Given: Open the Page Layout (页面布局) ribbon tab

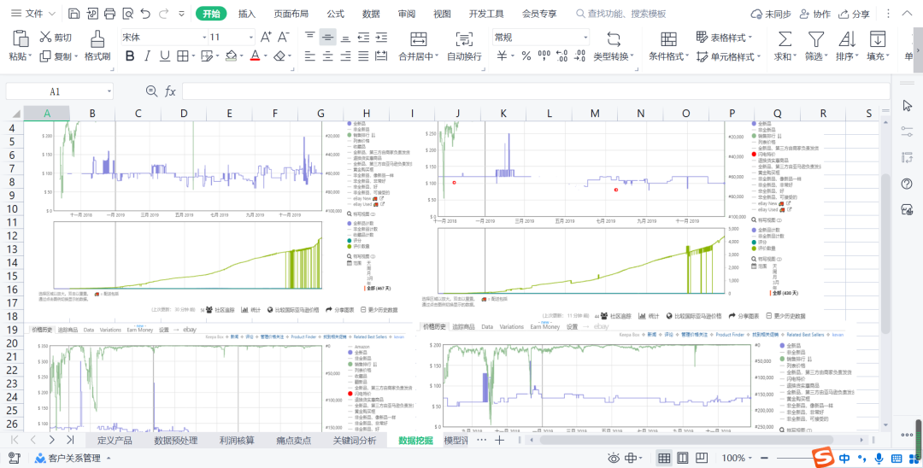Looking at the screenshot, I should point(291,14).
